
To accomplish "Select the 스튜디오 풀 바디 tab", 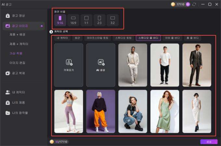I will [x=148, y=38].
